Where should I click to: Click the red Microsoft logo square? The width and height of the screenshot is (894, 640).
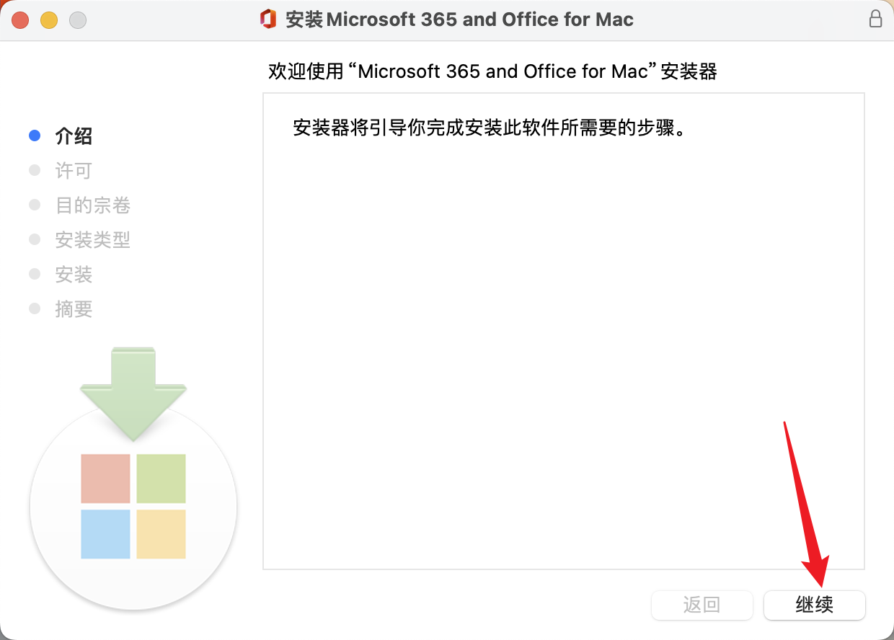click(105, 479)
